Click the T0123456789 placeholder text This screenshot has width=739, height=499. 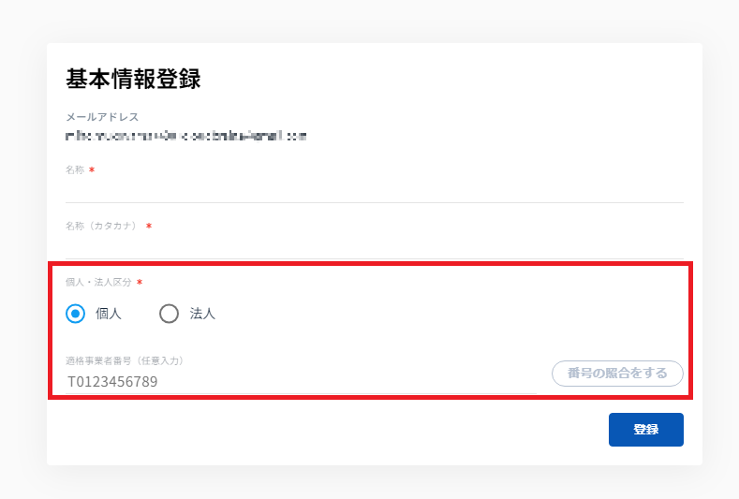(x=112, y=382)
